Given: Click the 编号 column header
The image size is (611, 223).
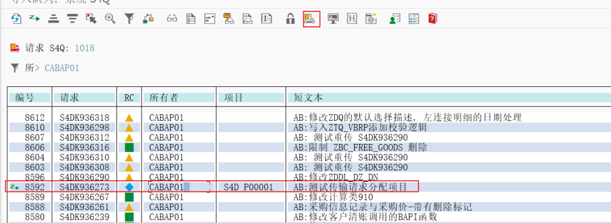Looking at the screenshot, I should pyautogui.click(x=29, y=97).
